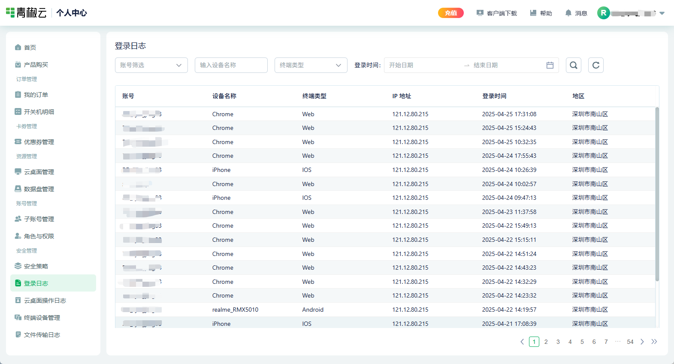This screenshot has width=674, height=364.
Task: Click the 登录时间 column header
Action: [494, 96]
